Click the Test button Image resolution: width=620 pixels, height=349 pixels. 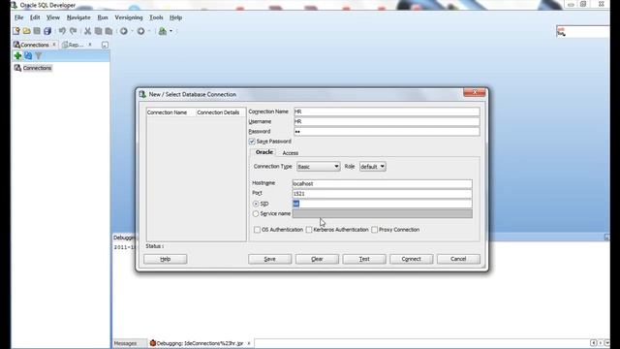[x=364, y=259]
